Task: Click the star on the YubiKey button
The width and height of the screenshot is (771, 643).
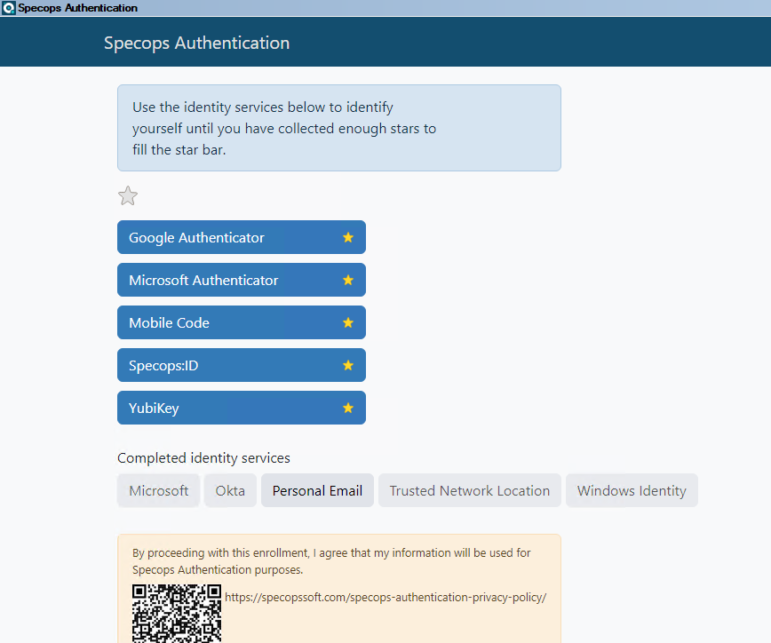Action: (x=346, y=408)
